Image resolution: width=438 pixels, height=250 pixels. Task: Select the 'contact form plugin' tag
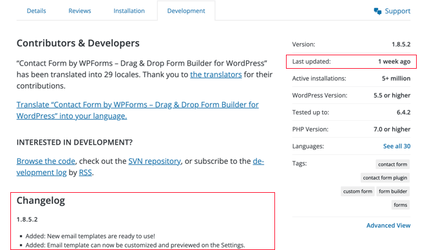pyautogui.click(x=385, y=178)
